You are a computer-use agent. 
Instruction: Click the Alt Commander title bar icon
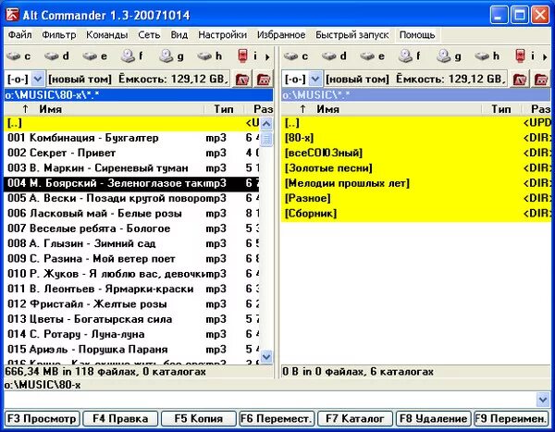[x=12, y=15]
